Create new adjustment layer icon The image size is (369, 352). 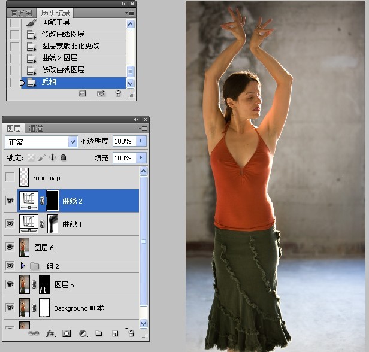pyautogui.click(x=83, y=333)
